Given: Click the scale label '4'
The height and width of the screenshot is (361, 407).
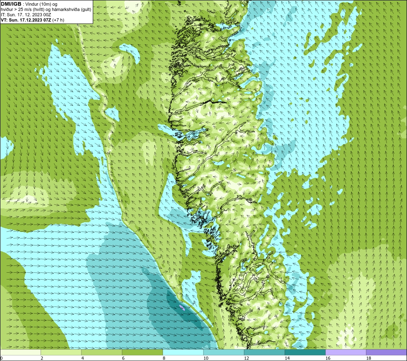Looking at the screenshot, I should click(x=82, y=358).
